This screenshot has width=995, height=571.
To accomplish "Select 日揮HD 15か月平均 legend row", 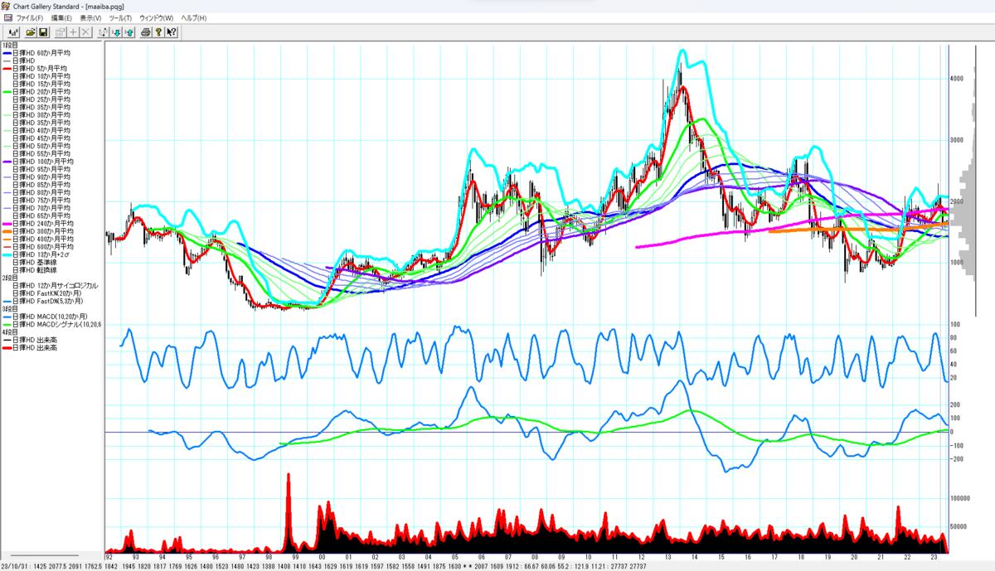I will [41, 84].
